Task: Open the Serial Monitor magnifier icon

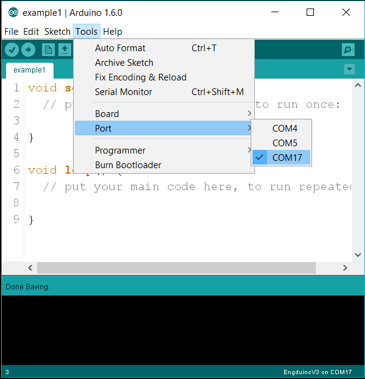Action: pos(348,50)
